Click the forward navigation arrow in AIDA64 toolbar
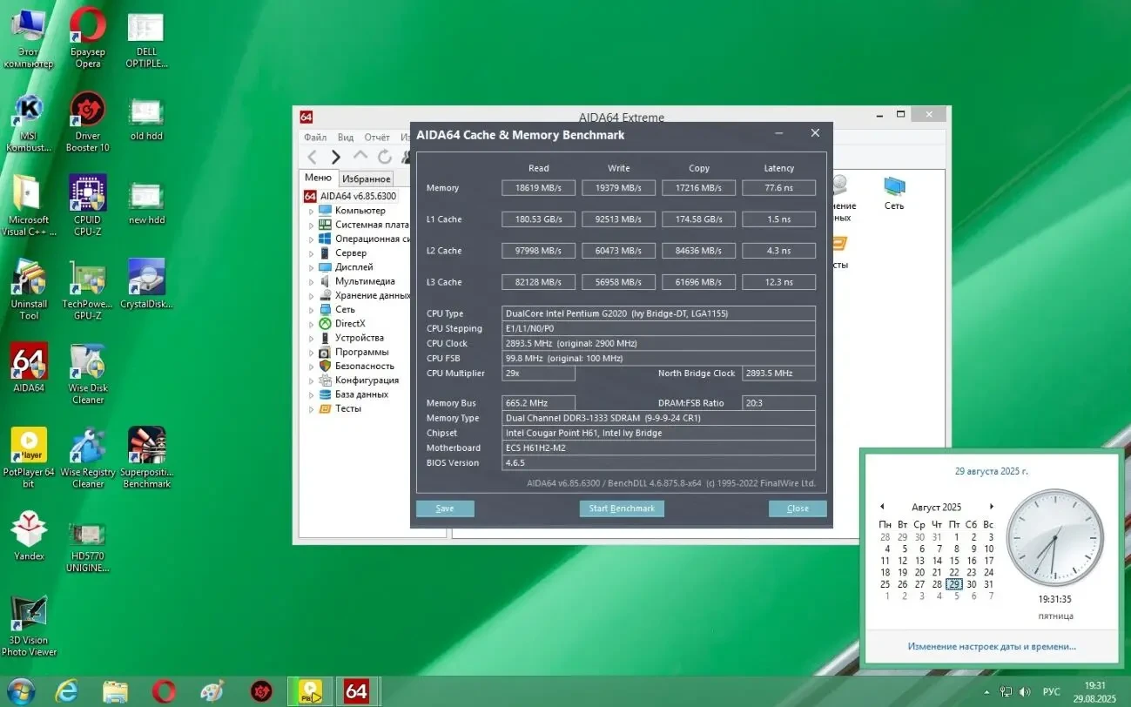This screenshot has height=707, width=1131. [x=336, y=157]
